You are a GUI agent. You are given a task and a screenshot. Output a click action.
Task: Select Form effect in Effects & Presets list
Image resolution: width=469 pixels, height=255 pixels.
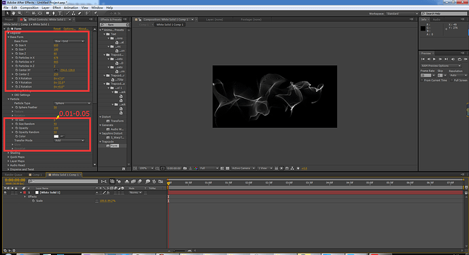click(x=115, y=146)
